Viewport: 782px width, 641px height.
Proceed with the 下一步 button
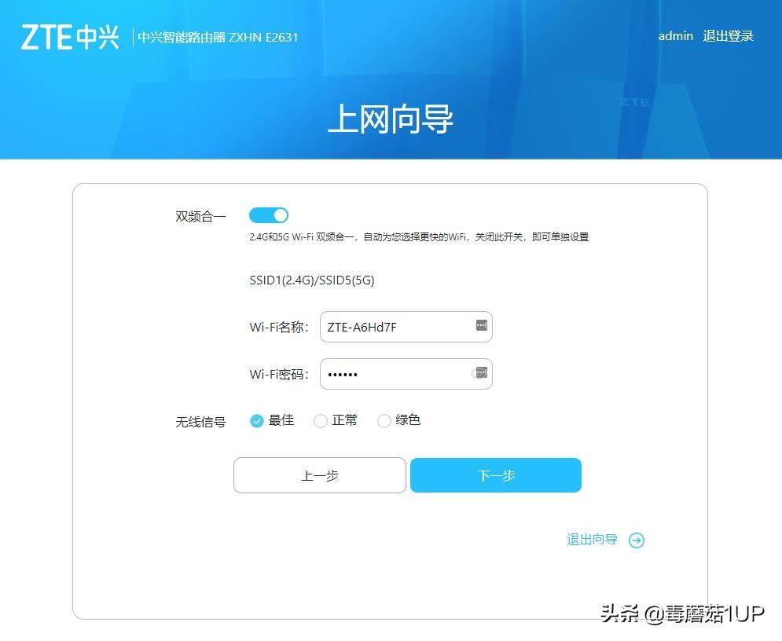[x=496, y=475]
